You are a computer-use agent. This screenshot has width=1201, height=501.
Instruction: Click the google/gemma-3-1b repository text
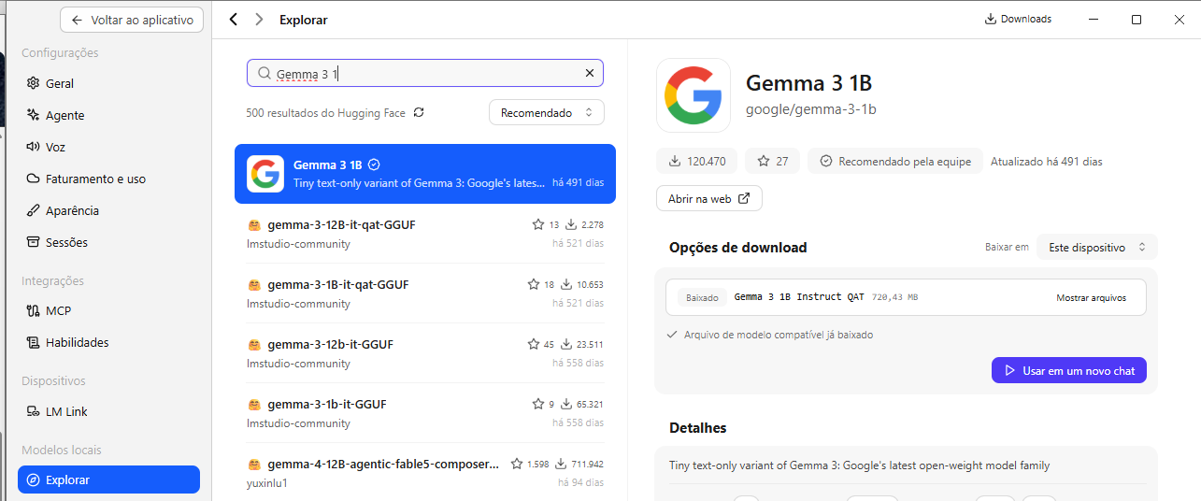[811, 109]
